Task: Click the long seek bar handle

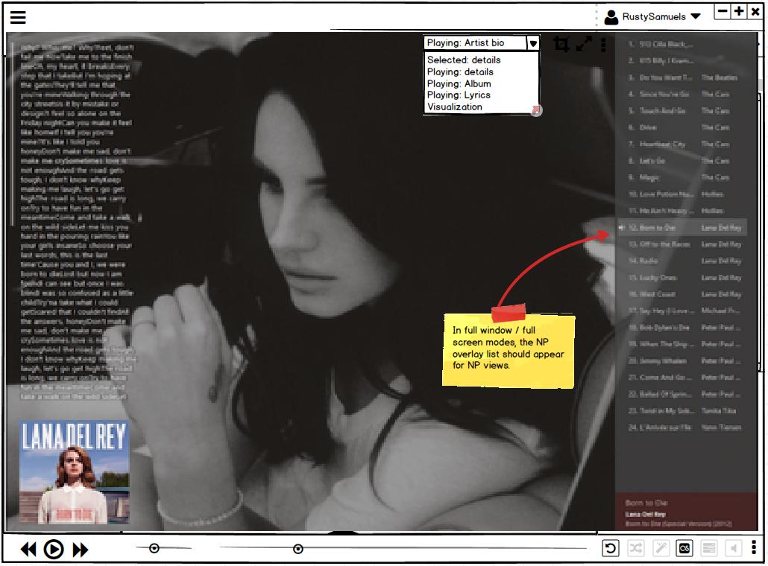Action: click(298, 549)
